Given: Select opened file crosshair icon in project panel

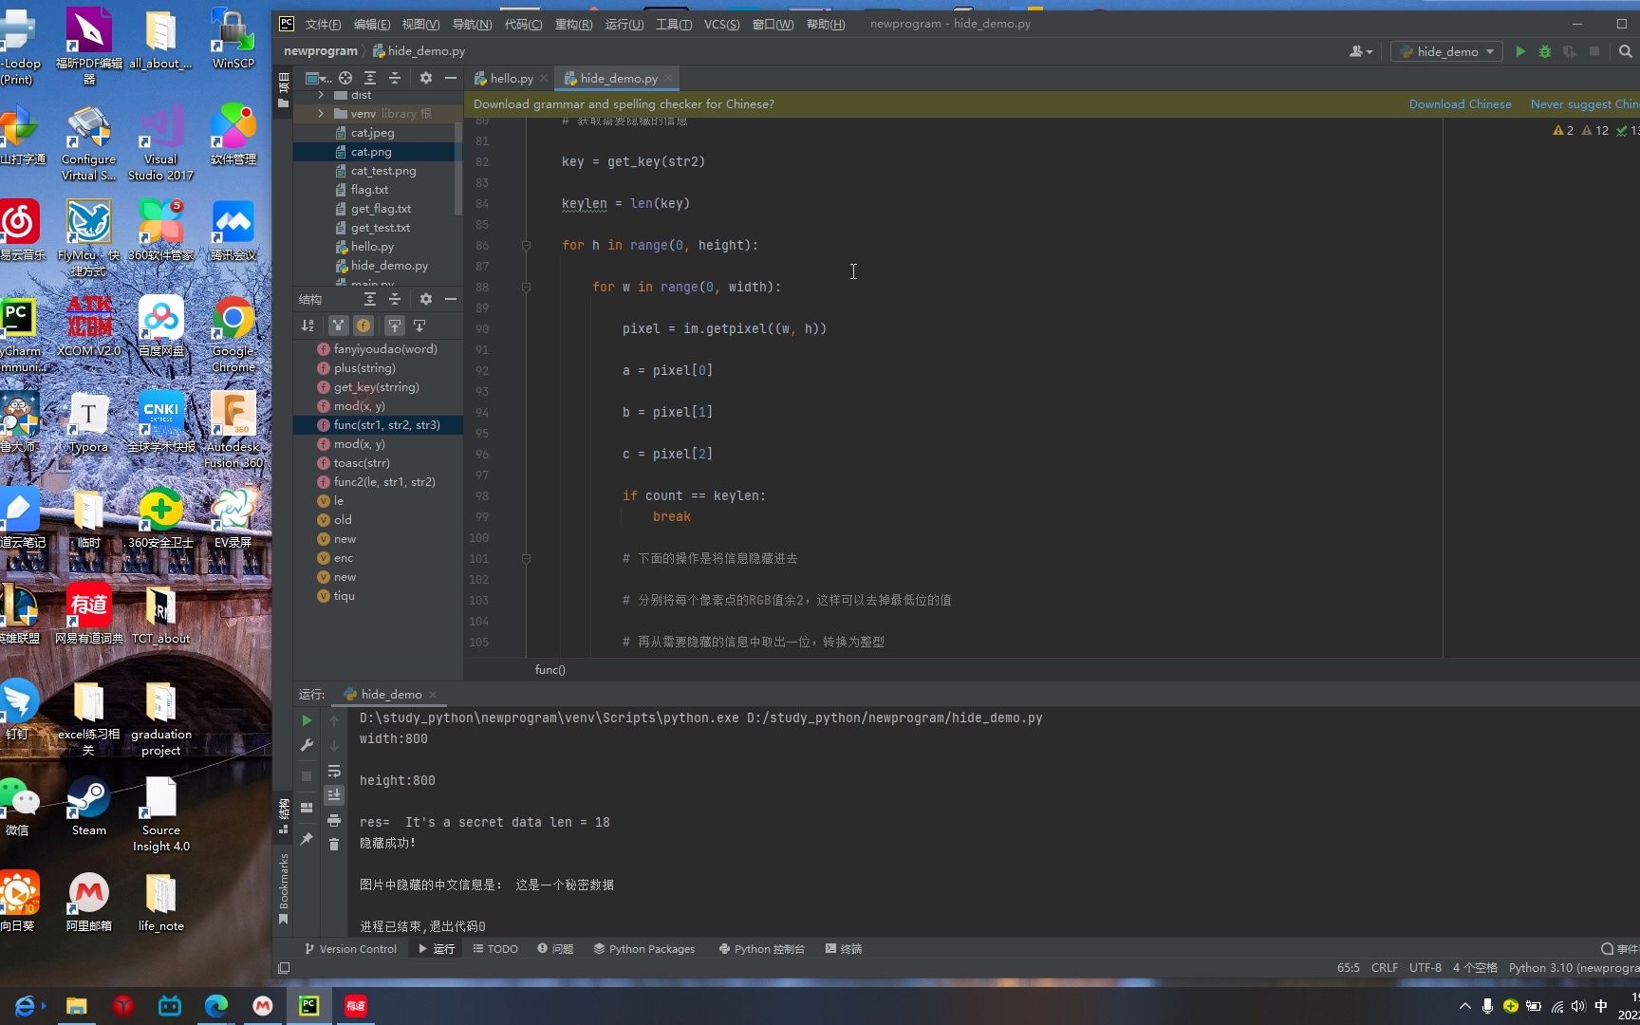Looking at the screenshot, I should [345, 78].
